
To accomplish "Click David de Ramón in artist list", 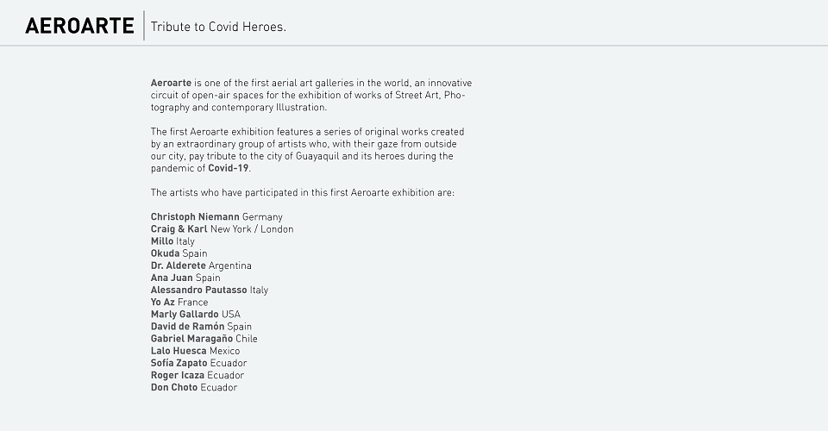I will [187, 326].
